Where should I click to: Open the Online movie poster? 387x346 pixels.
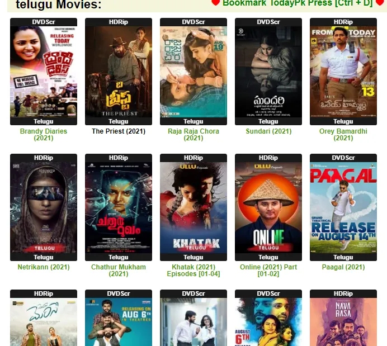point(268,207)
